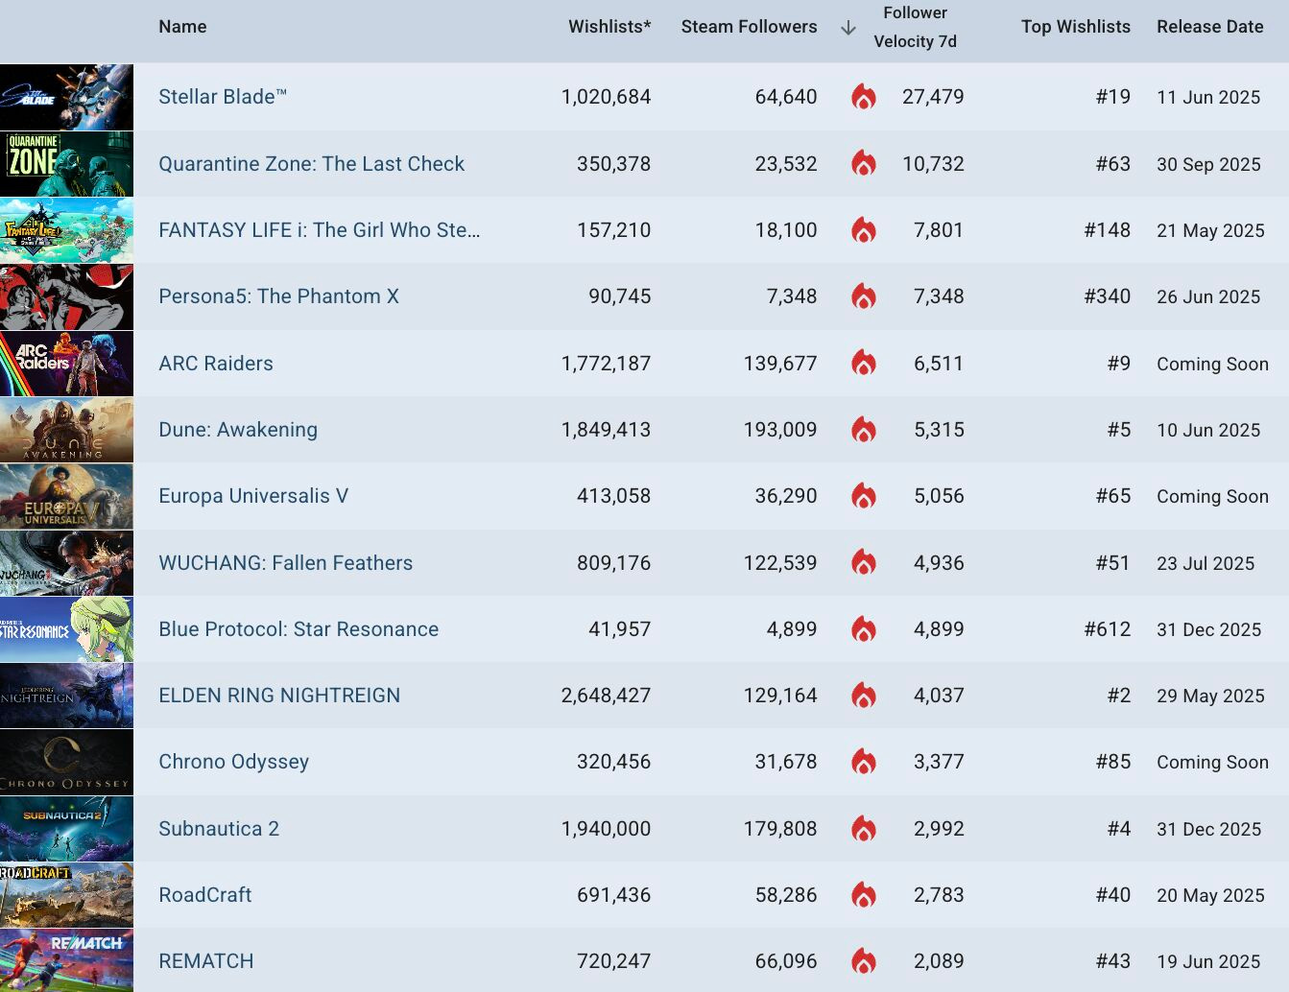Viewport: 1289px width, 992px height.
Task: Open the ELDEN RING NIGHTREIGN thumbnail
Action: 66,696
